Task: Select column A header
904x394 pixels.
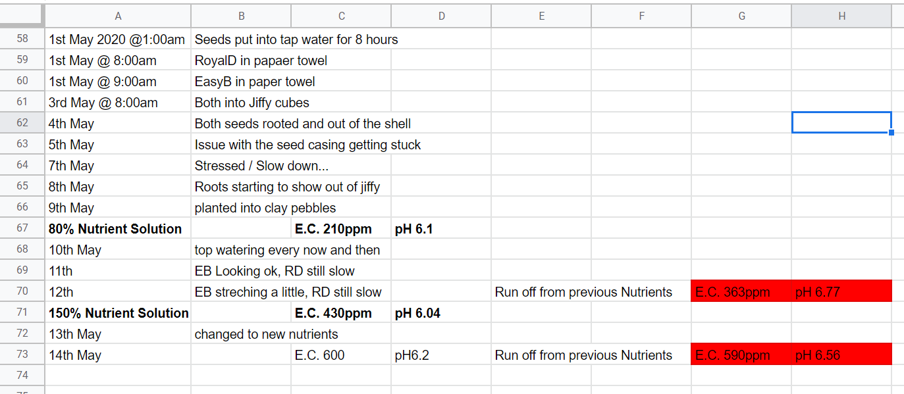Action: tap(118, 16)
